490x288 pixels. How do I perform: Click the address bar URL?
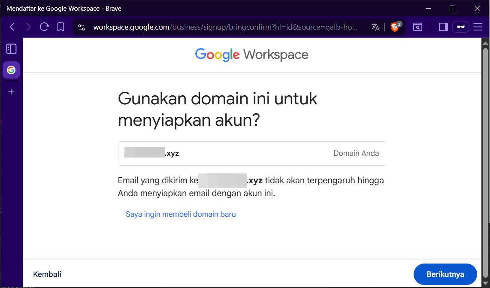[225, 27]
